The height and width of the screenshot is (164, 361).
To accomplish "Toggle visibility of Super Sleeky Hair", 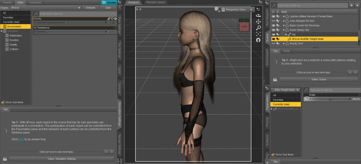I will 274,30.
